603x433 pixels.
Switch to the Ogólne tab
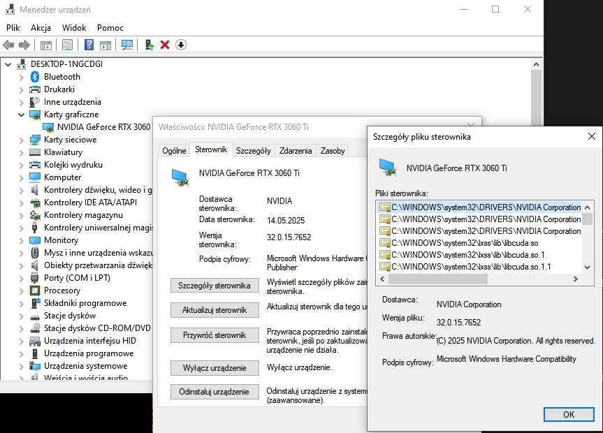coord(174,151)
